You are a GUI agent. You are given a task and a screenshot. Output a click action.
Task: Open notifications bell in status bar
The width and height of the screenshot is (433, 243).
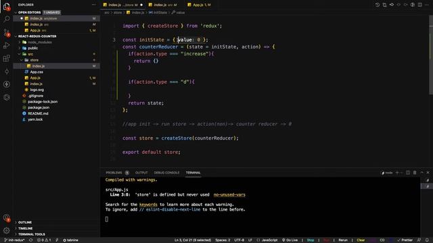[427, 240]
